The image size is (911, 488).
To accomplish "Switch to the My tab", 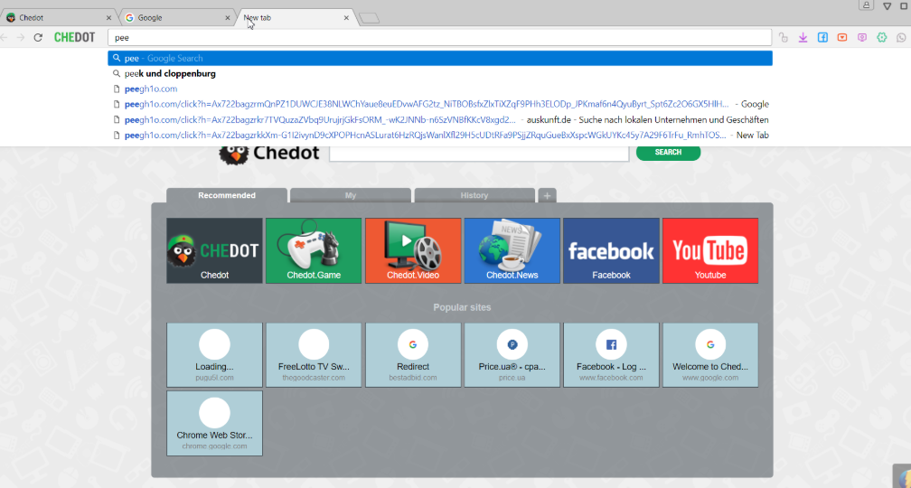I will (x=351, y=195).
